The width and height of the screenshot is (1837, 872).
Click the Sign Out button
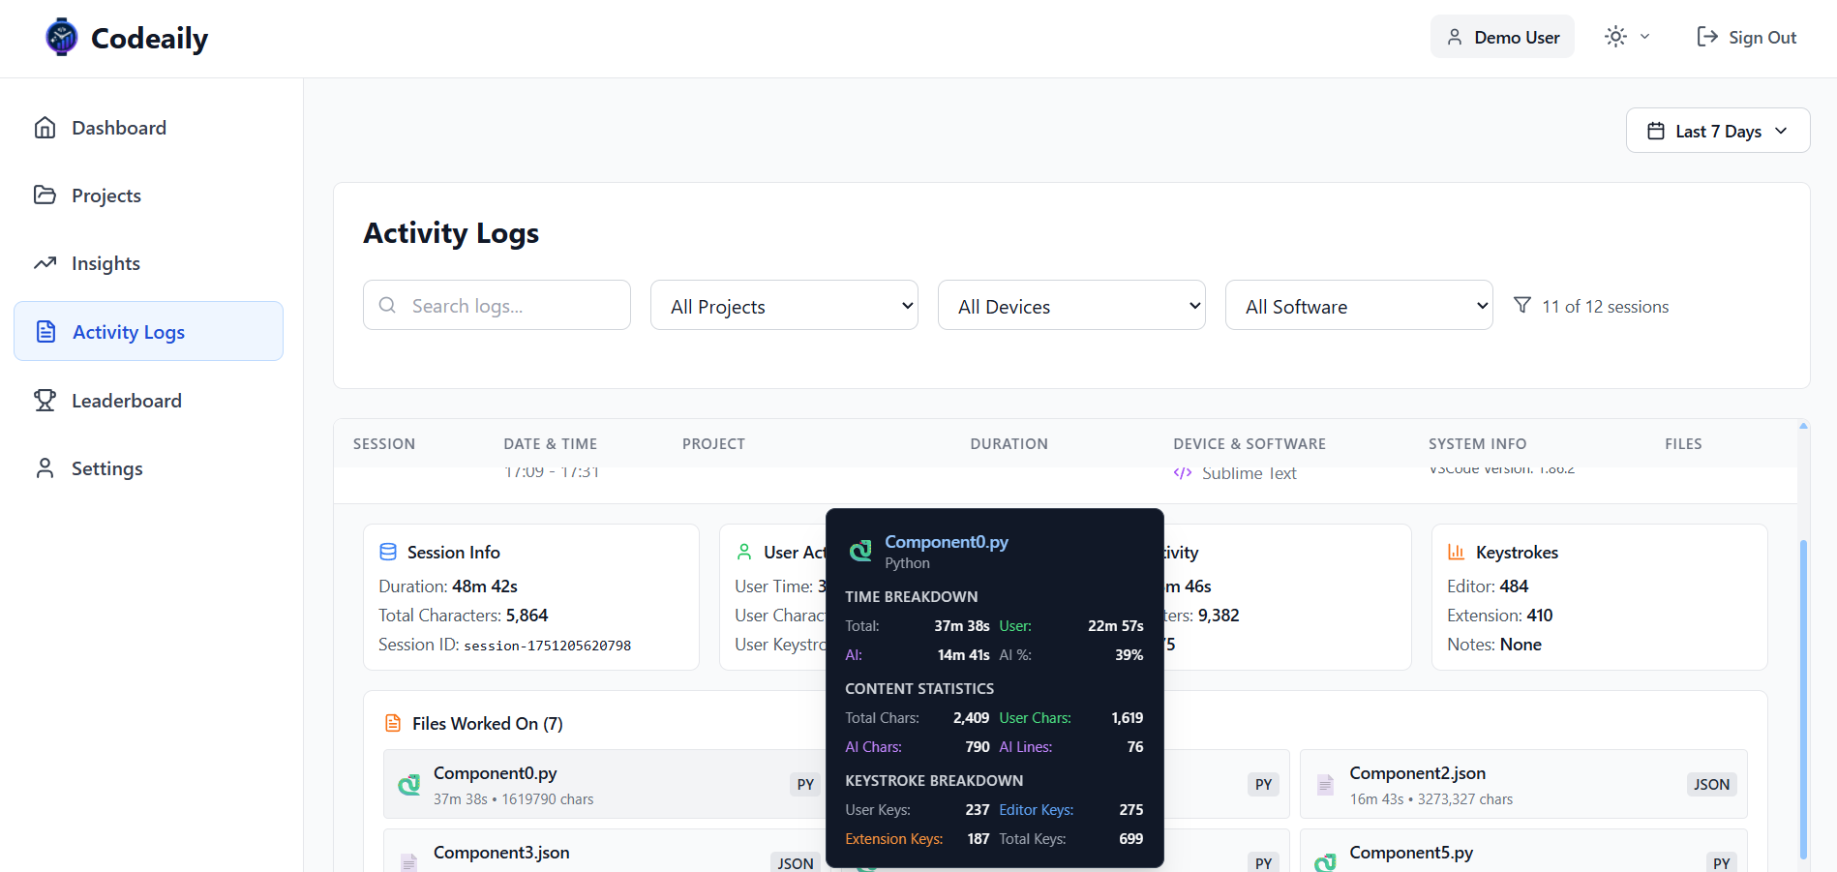tap(1746, 37)
